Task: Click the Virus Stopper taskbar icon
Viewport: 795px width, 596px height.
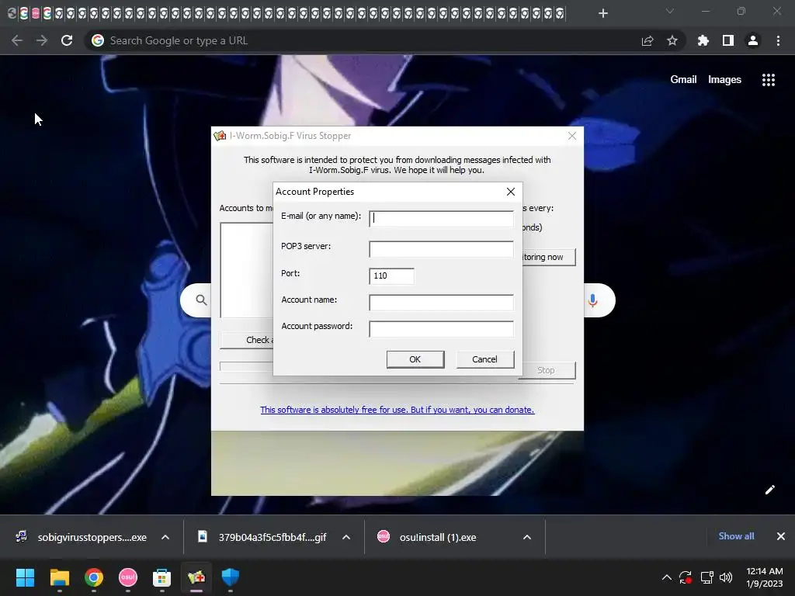Action: [x=196, y=577]
